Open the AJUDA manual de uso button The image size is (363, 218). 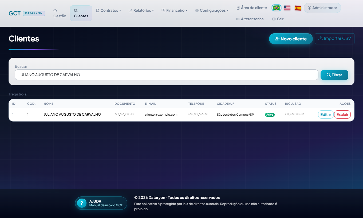101,203
